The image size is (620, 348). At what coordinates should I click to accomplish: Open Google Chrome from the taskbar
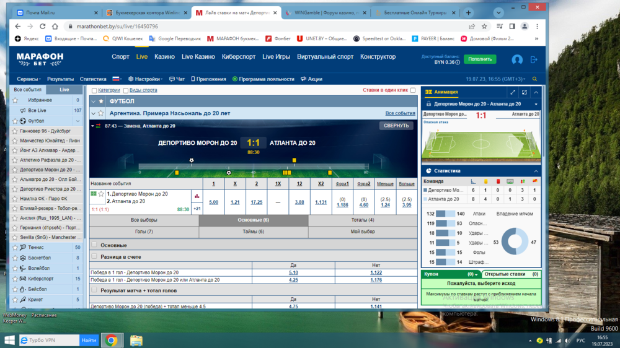(112, 340)
